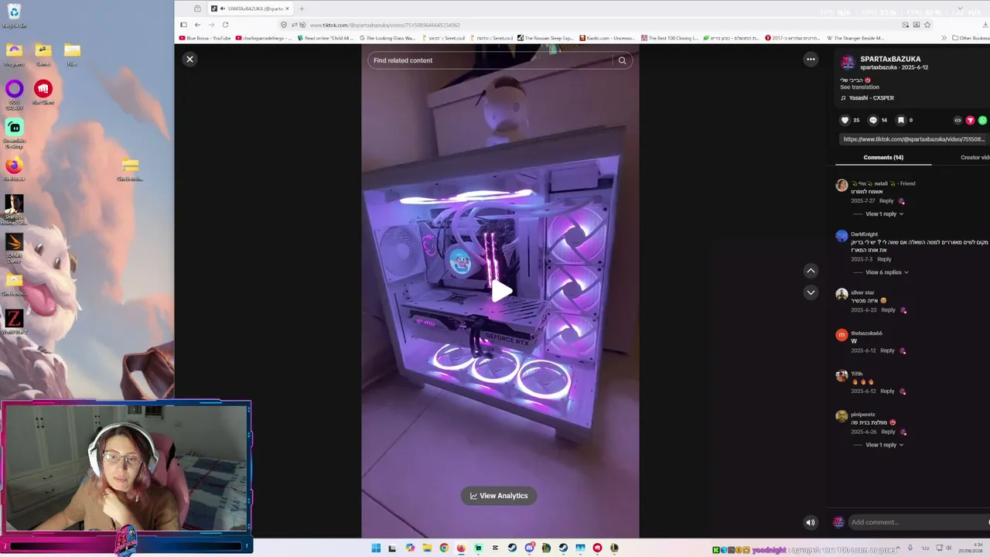
Task: Go to the previous video with up arrow
Action: tap(811, 271)
